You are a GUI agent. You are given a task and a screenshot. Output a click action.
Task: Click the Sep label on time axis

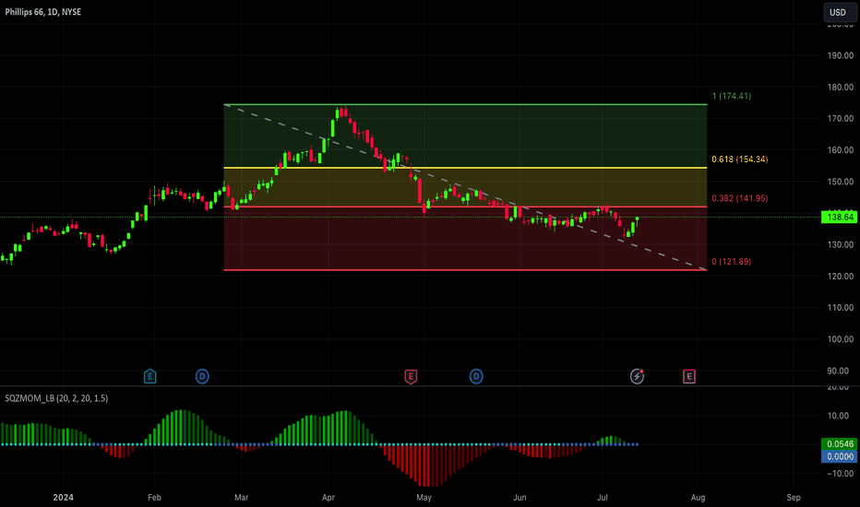point(794,498)
